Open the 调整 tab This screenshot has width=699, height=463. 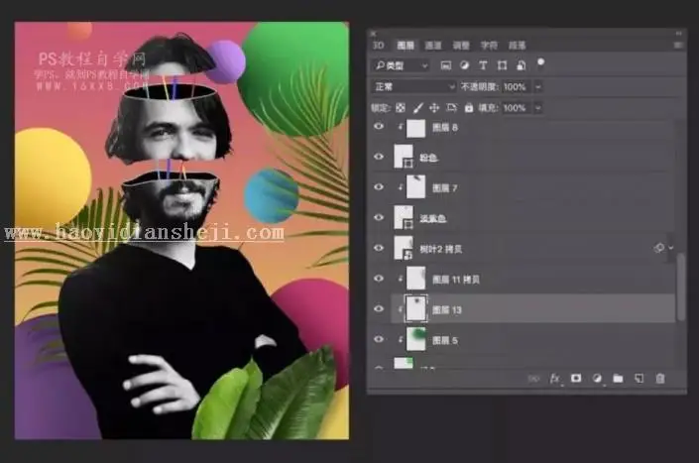coord(461,45)
